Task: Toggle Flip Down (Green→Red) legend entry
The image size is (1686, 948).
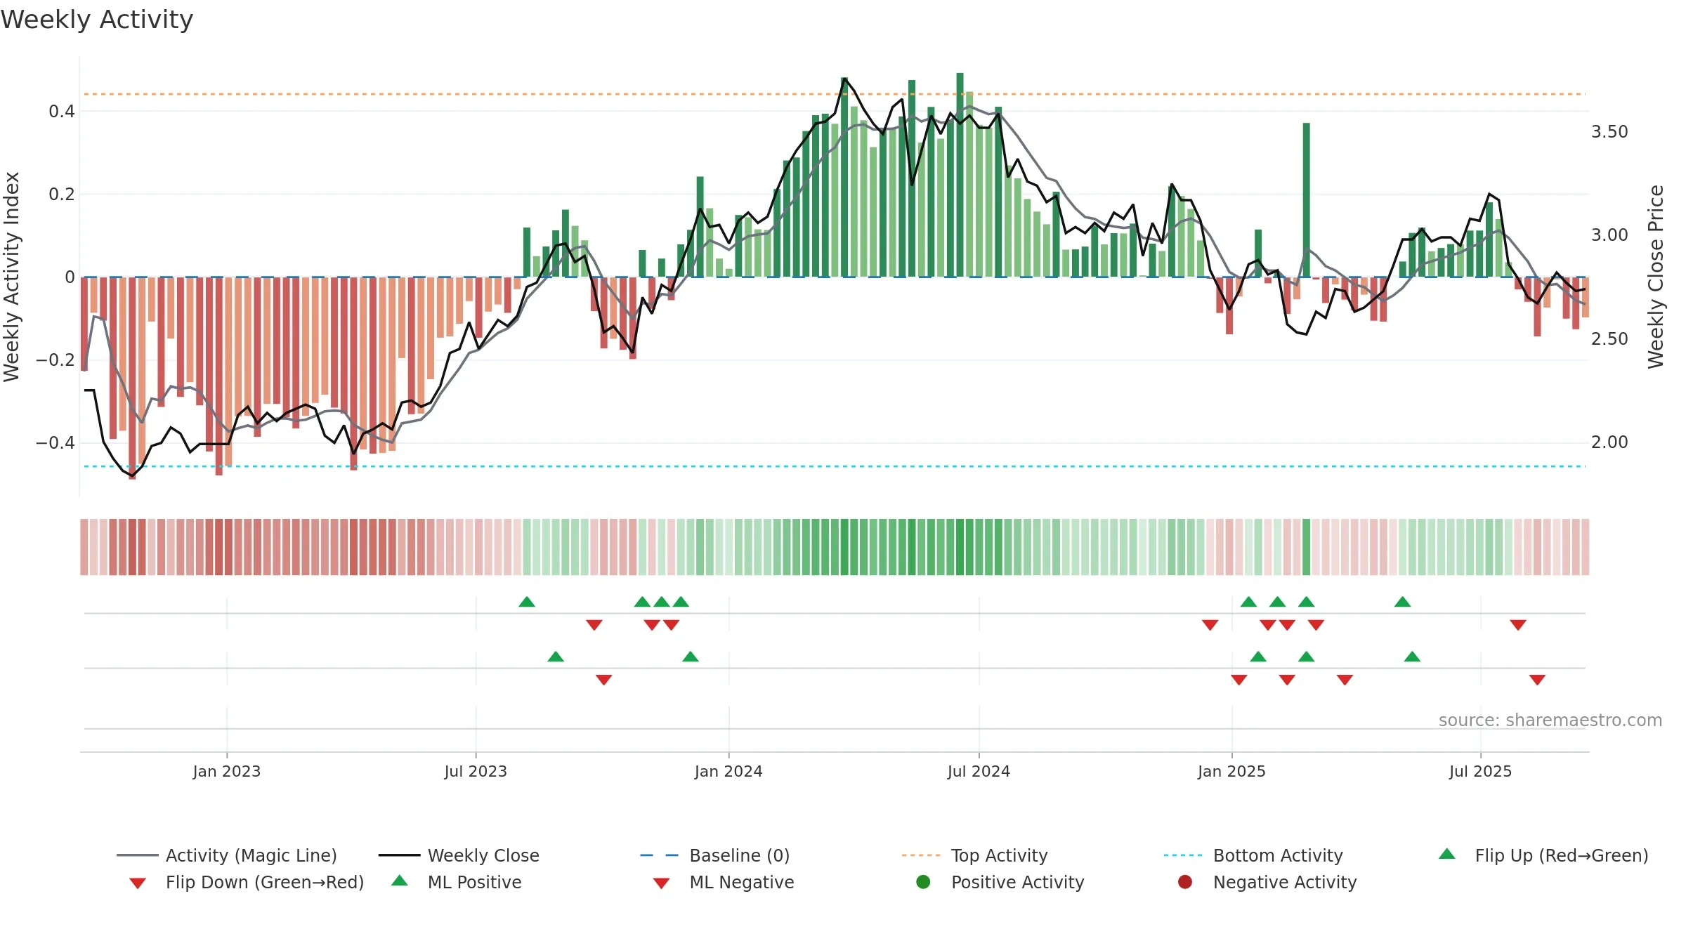Action: click(x=247, y=882)
